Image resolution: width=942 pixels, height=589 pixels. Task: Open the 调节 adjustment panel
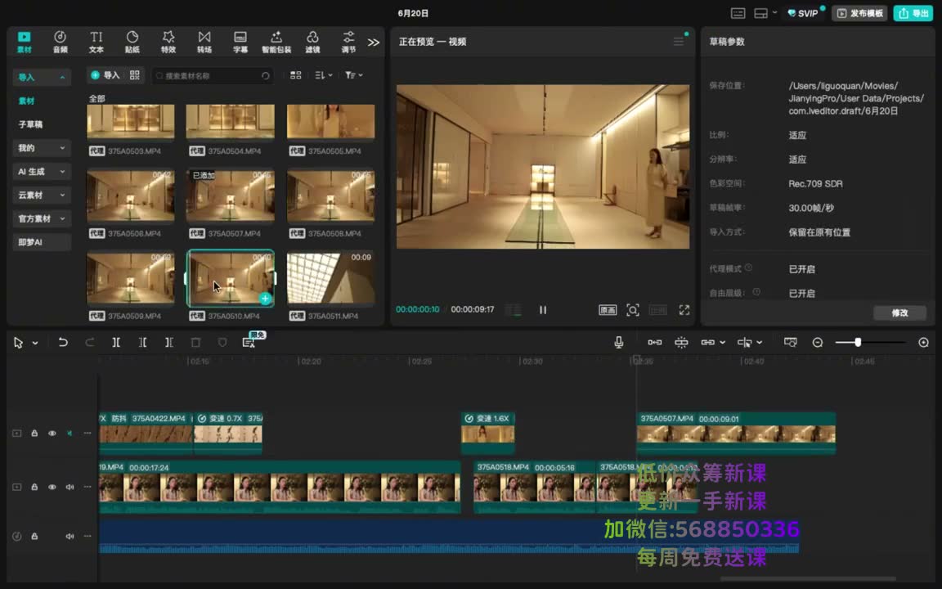pos(348,42)
